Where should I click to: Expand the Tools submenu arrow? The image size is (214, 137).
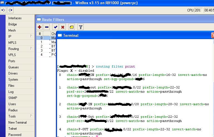click(31, 116)
